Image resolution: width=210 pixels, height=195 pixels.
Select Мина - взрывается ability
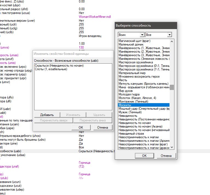pos(144,87)
